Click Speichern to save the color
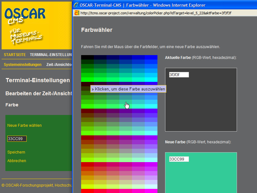257x193 pixels. click(16, 152)
